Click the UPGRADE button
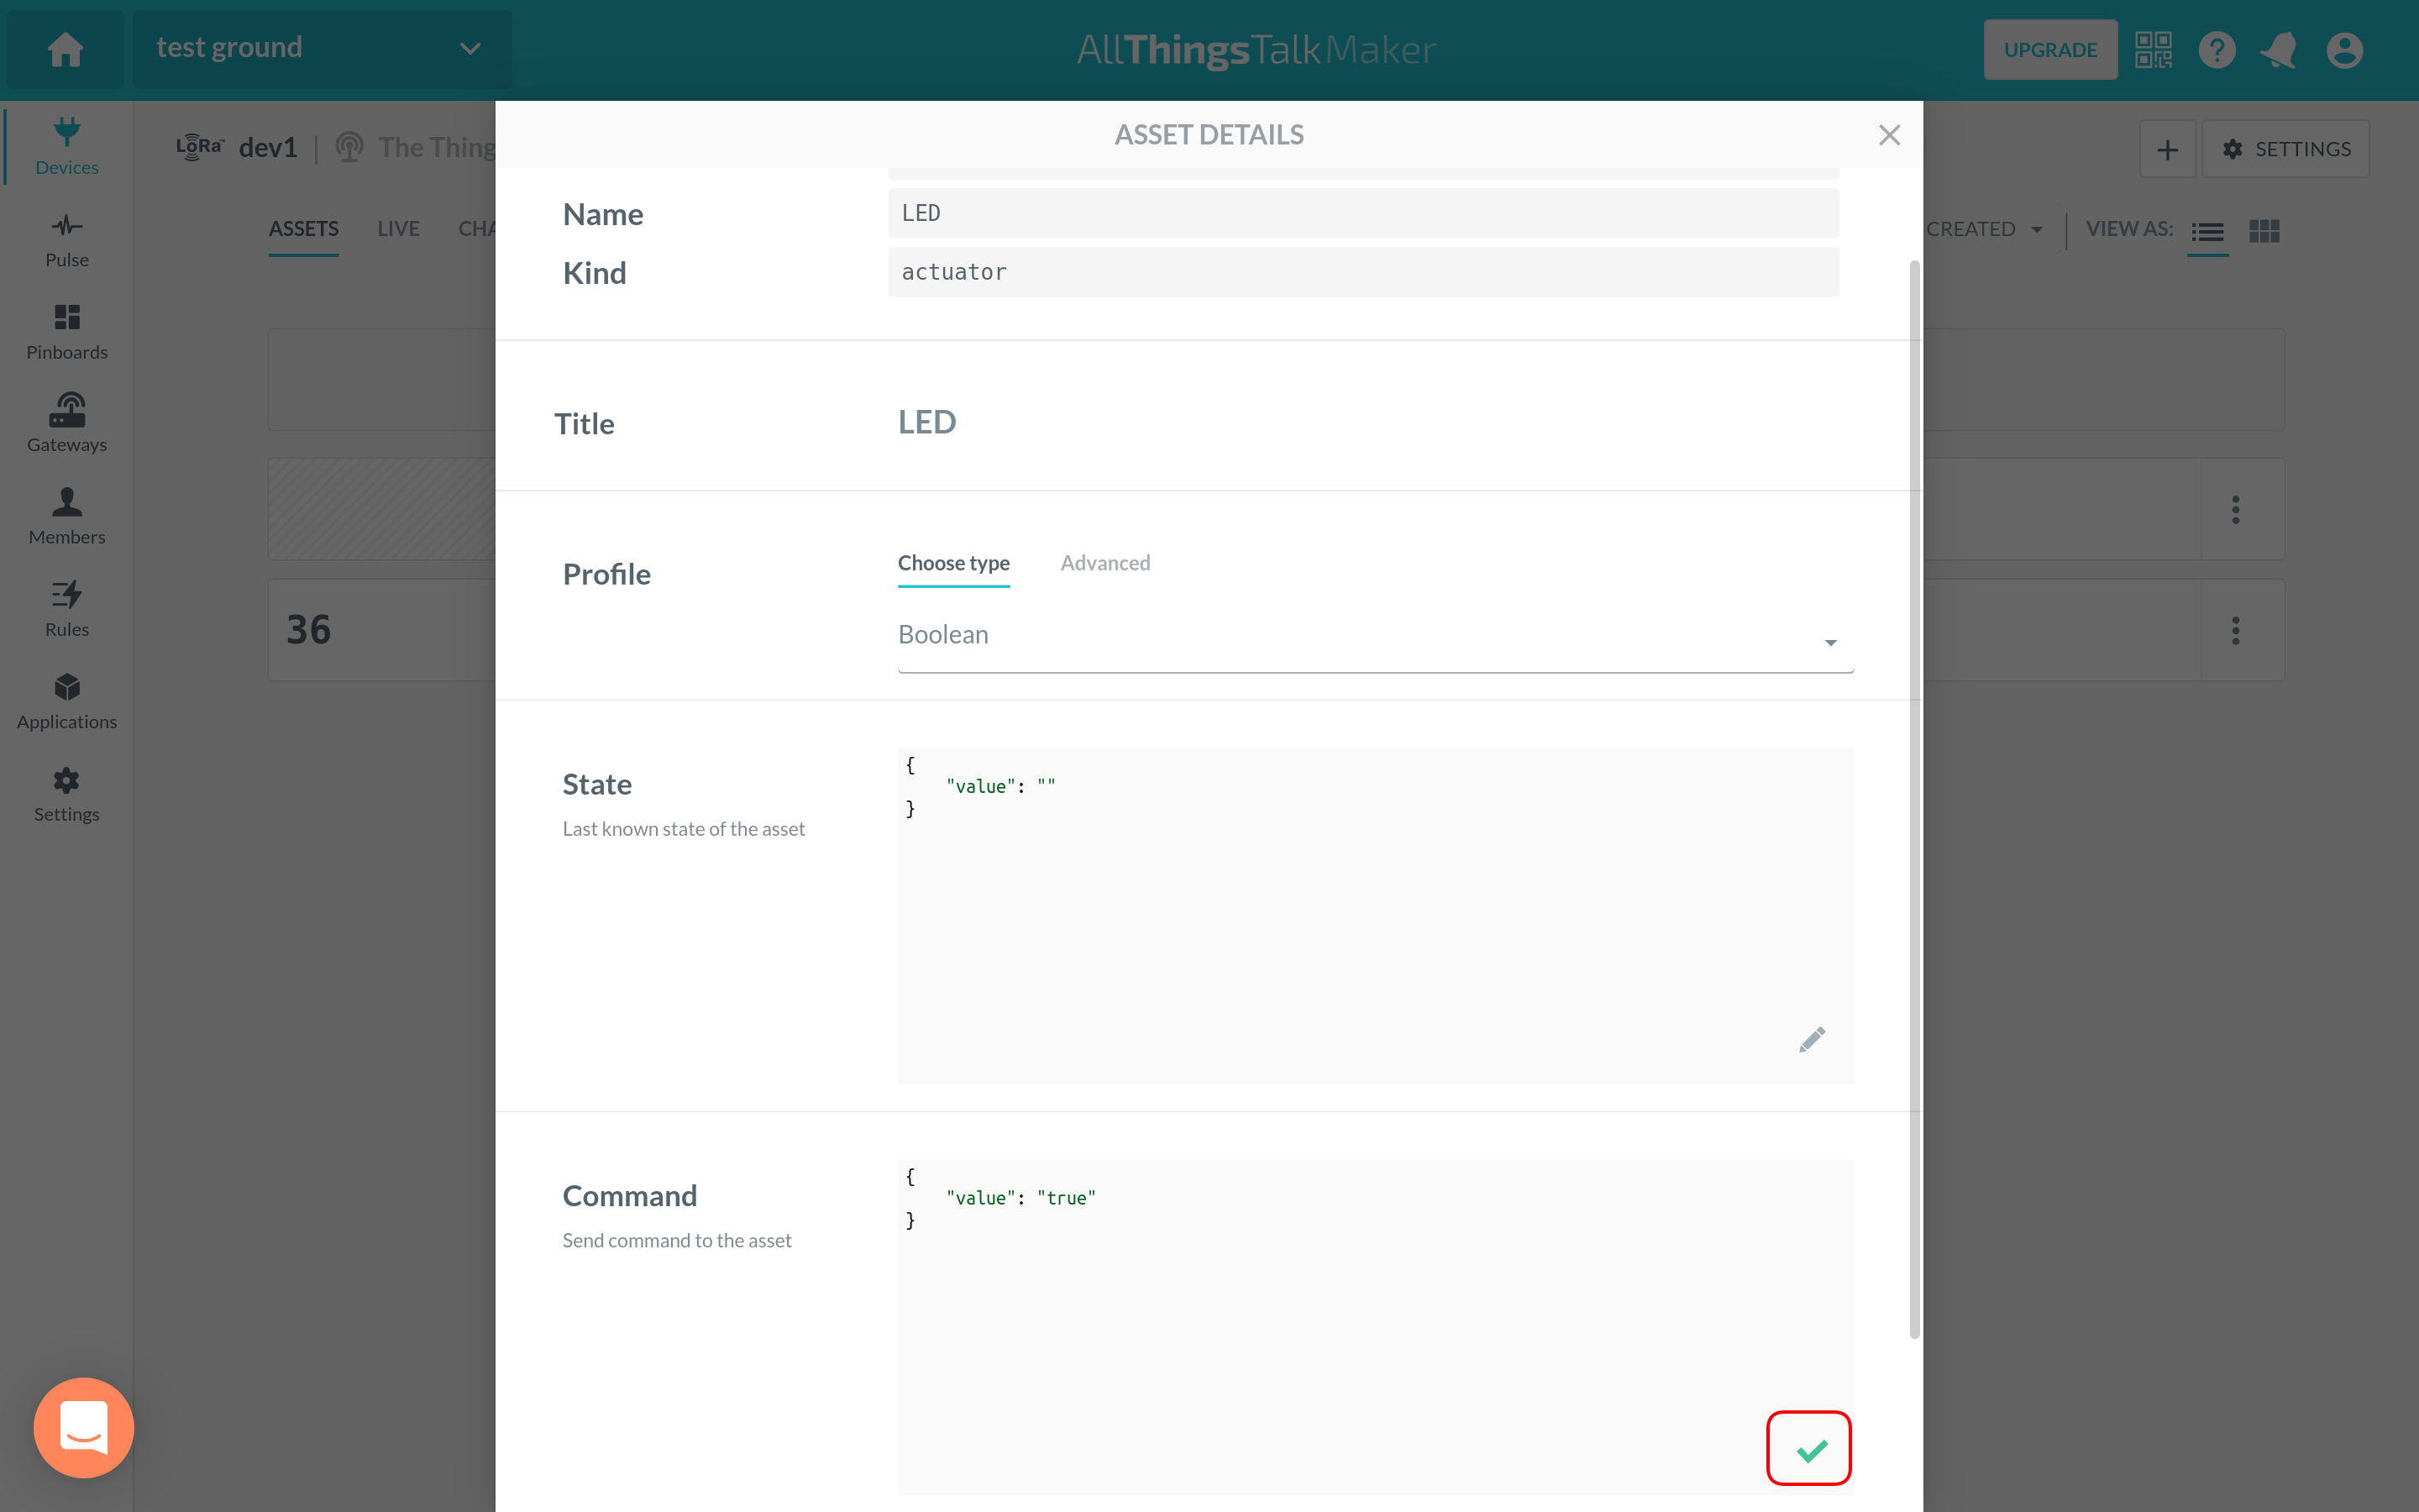2419x1512 pixels. click(2049, 50)
